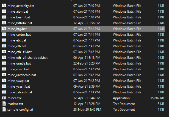This screenshot has height=117, width=169.
Task: Click the highlighted mine_btg.bat filename
Action: (17, 29)
